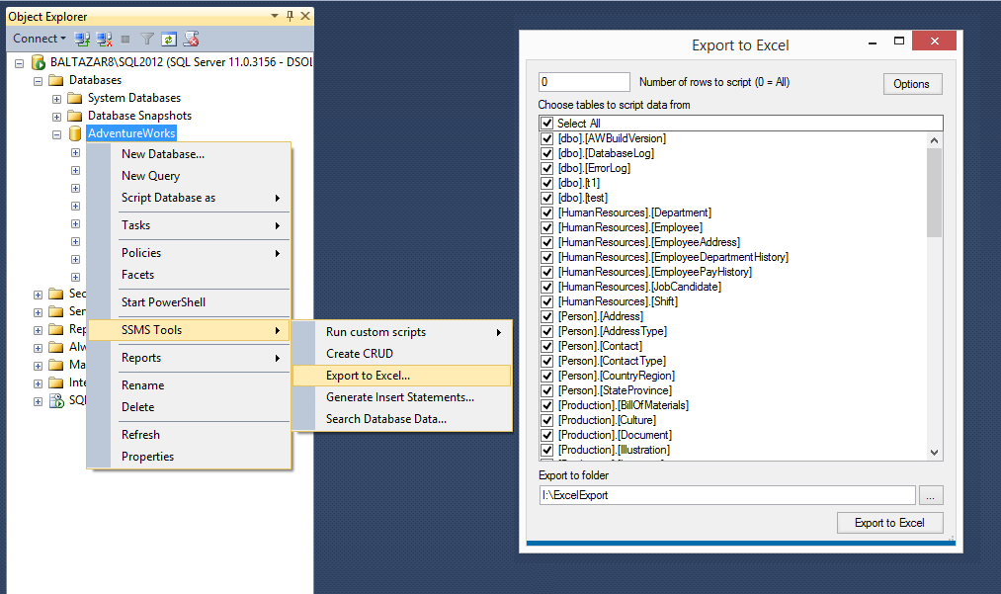This screenshot has width=1001, height=594.
Task: Click Create CRUD in the submenu
Action: [402, 354]
